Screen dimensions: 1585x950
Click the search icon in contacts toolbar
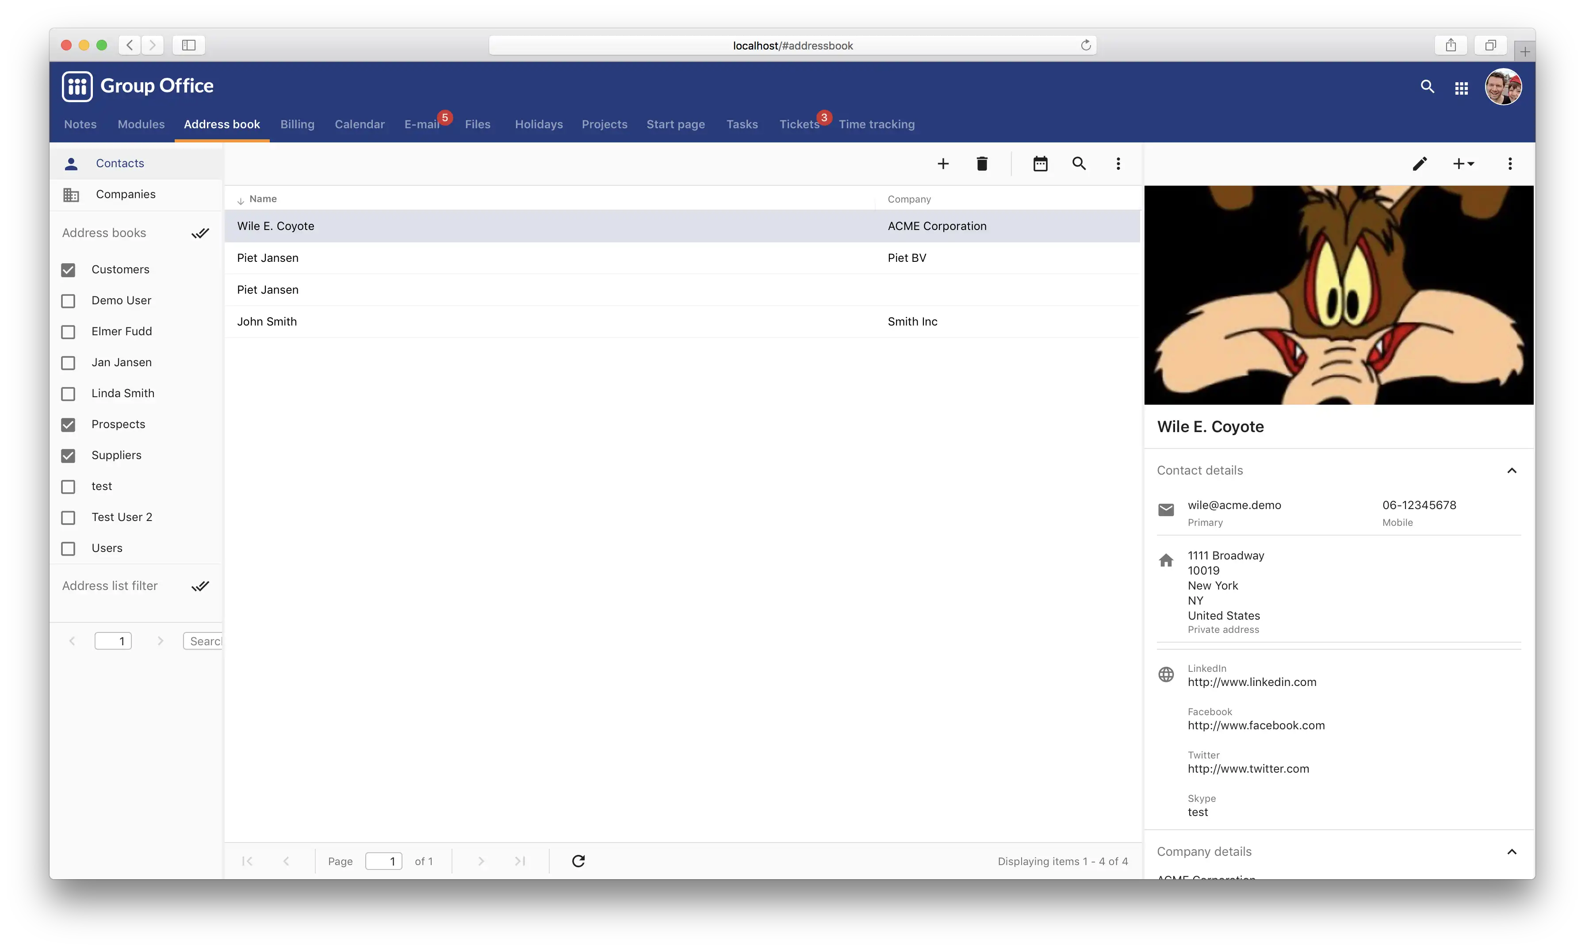pyautogui.click(x=1079, y=163)
